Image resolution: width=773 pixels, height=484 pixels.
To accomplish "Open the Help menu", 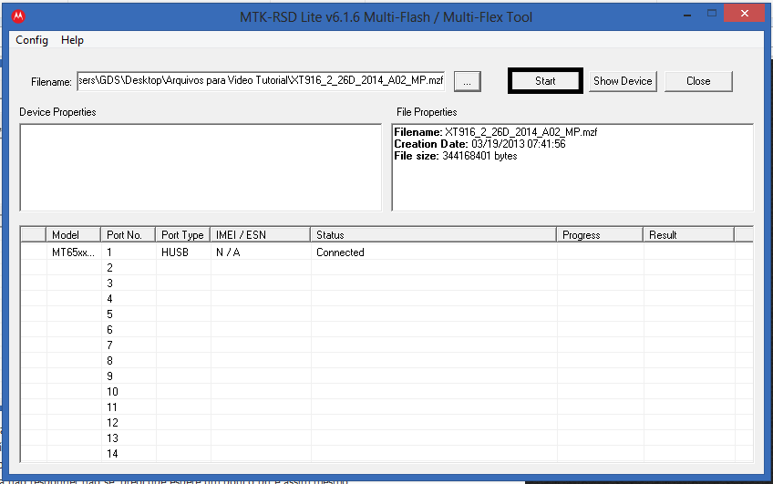I will click(x=72, y=40).
